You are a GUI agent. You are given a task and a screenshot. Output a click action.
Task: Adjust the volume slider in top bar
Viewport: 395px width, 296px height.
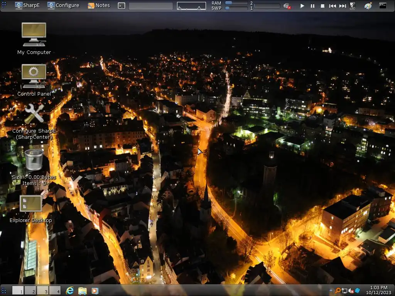click(x=267, y=6)
